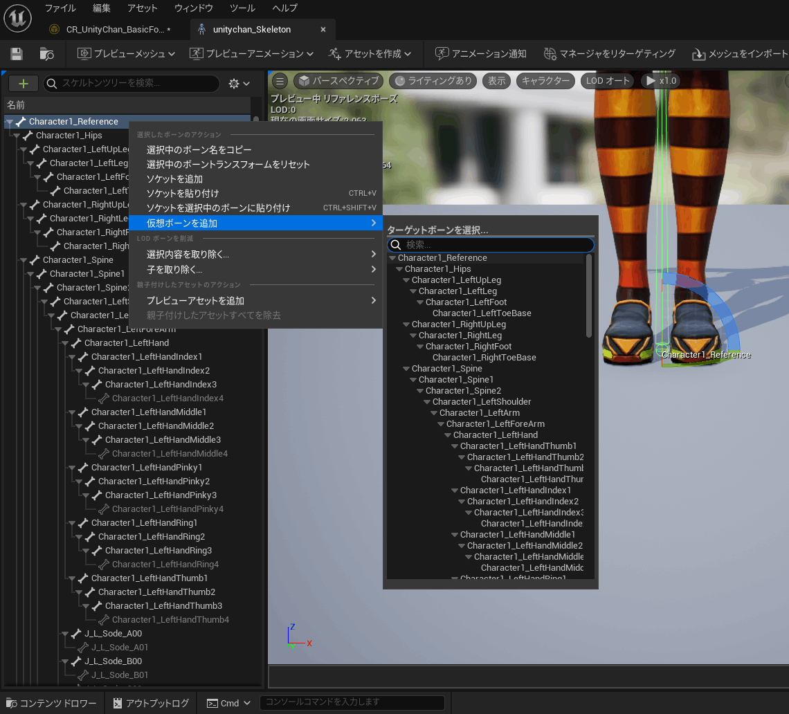
Task: Open the アセット menu
Action: tap(143, 8)
